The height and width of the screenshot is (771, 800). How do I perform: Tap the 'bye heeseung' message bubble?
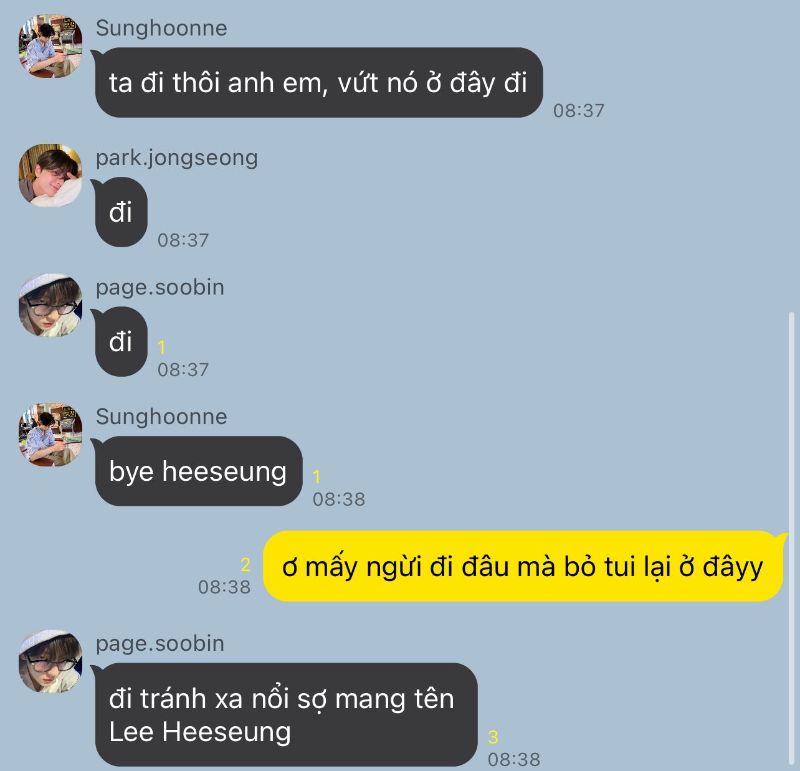pos(198,471)
